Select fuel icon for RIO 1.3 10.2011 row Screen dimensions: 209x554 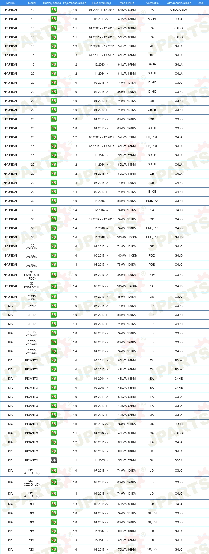(54, 540)
